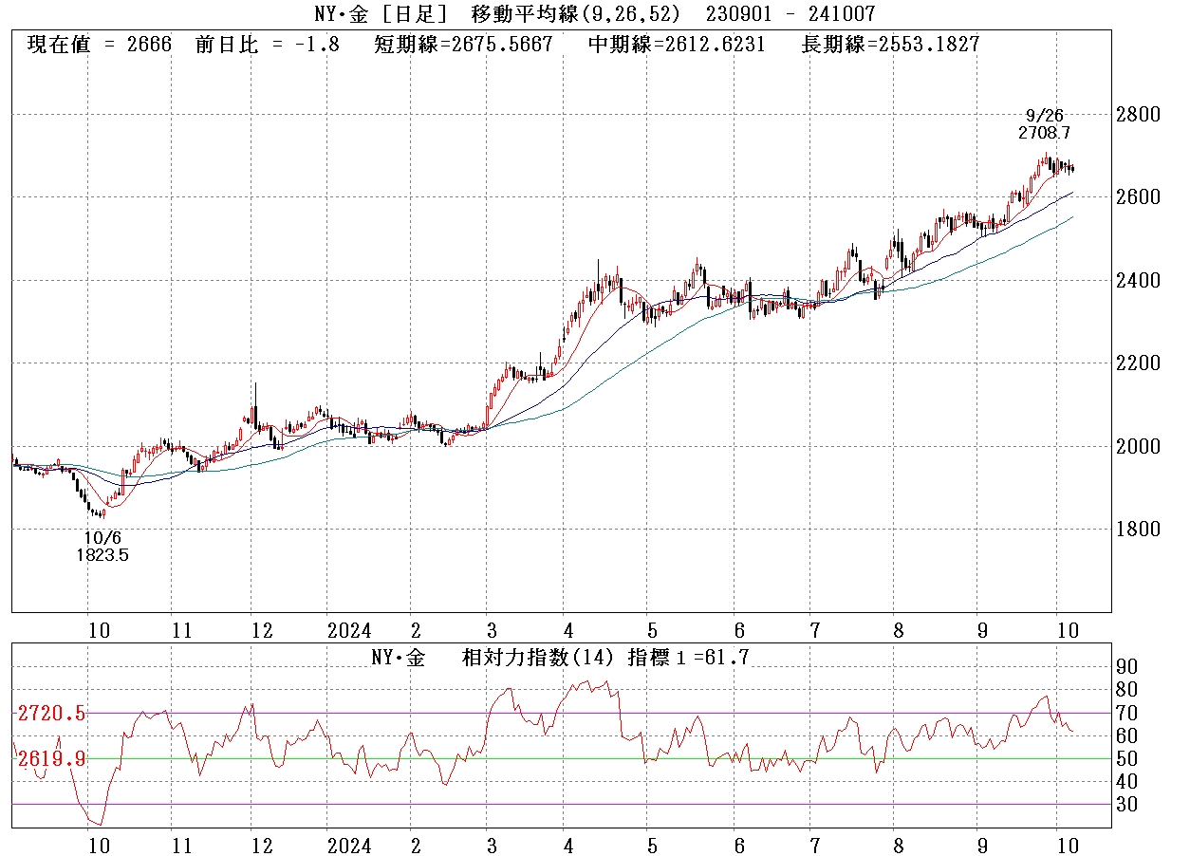Click the 前日比 = -1.8 value
Image resolution: width=1190 pixels, height=856 pixels.
click(267, 46)
